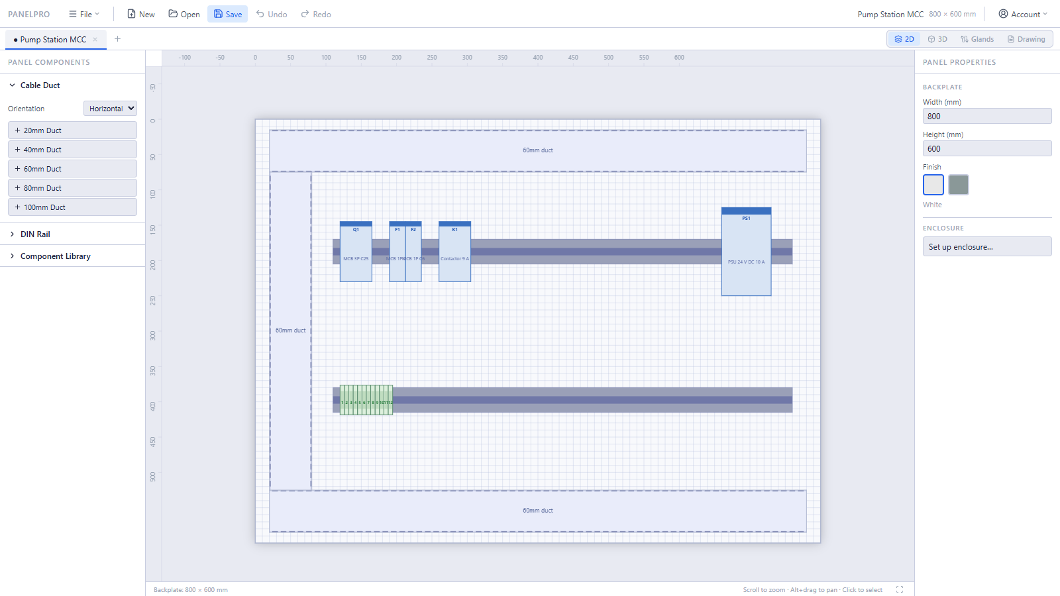Click Set up enclosure button
Viewport: 1060px width, 596px height.
[987, 246]
